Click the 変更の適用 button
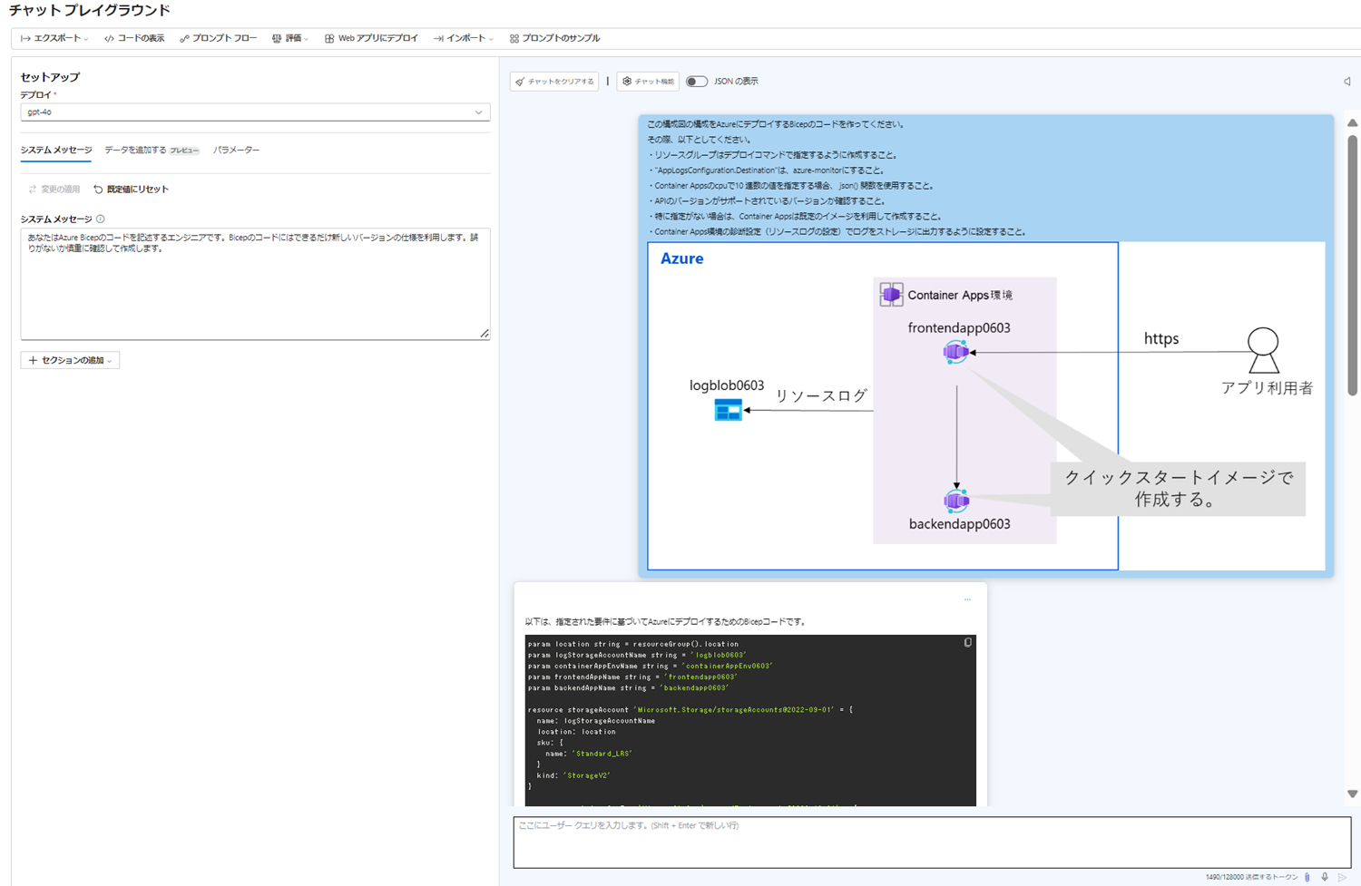The width and height of the screenshot is (1361, 886). tap(54, 189)
